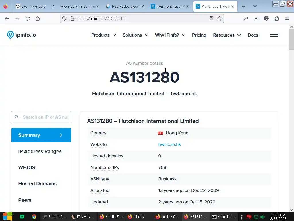Viewport: 294px width, 221px height.
Task: Show site security padlock info
Action: click(72, 18)
